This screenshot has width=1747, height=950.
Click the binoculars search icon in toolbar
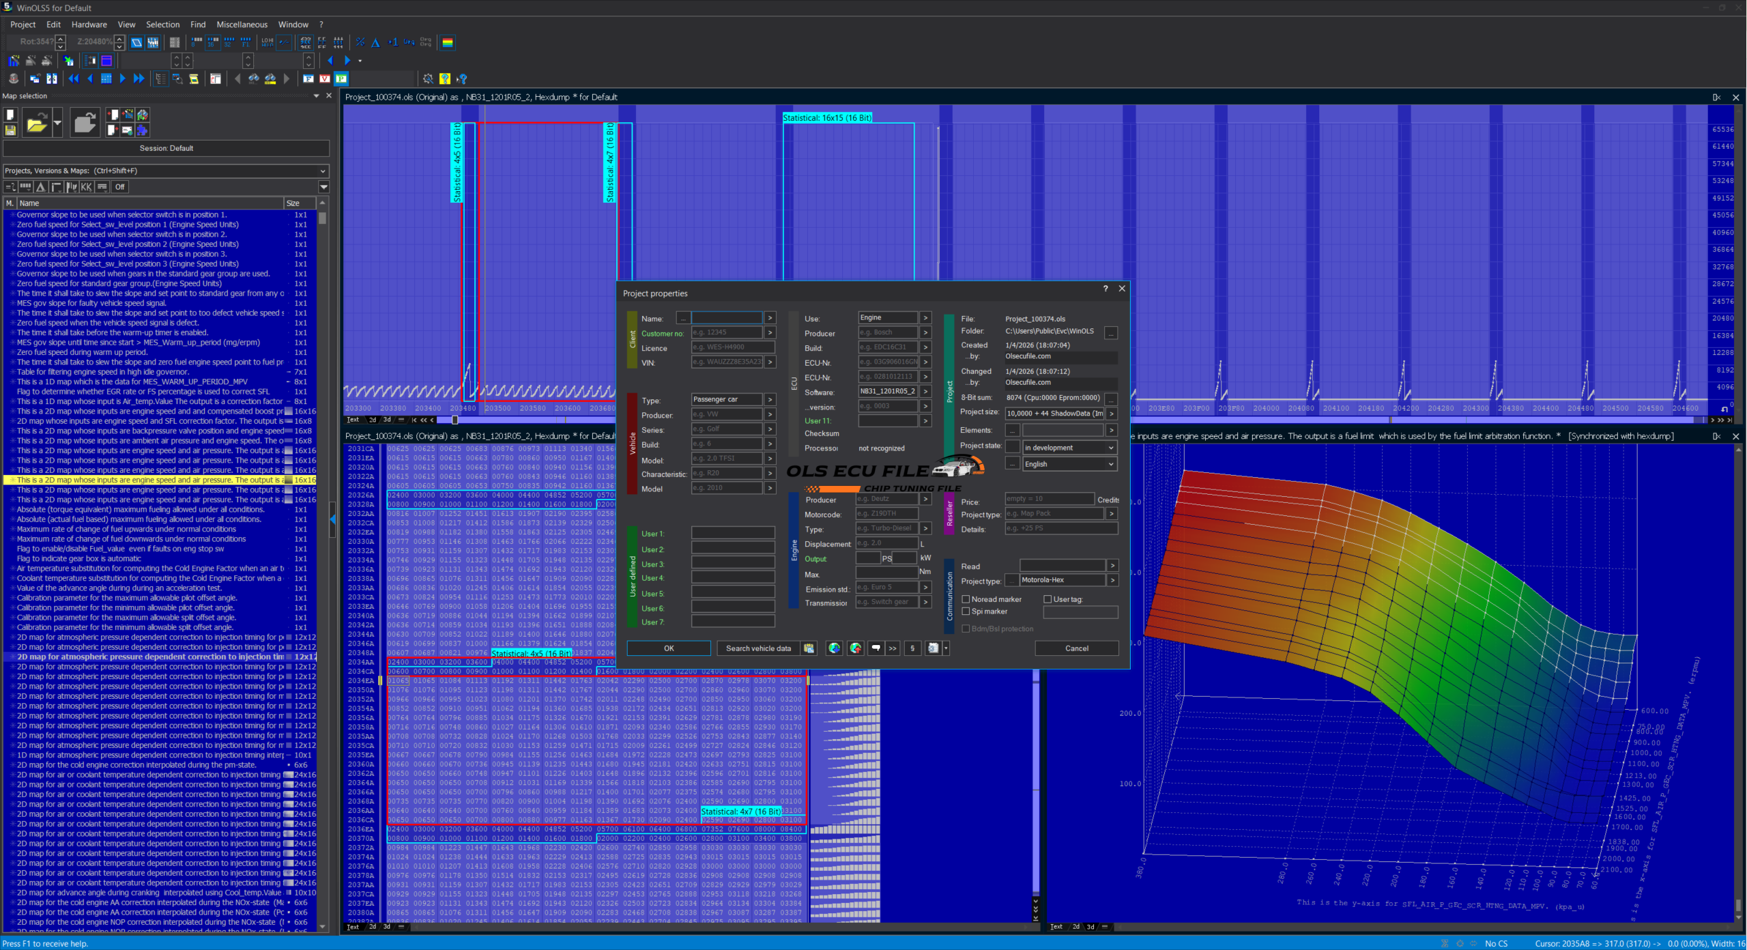pyautogui.click(x=254, y=78)
